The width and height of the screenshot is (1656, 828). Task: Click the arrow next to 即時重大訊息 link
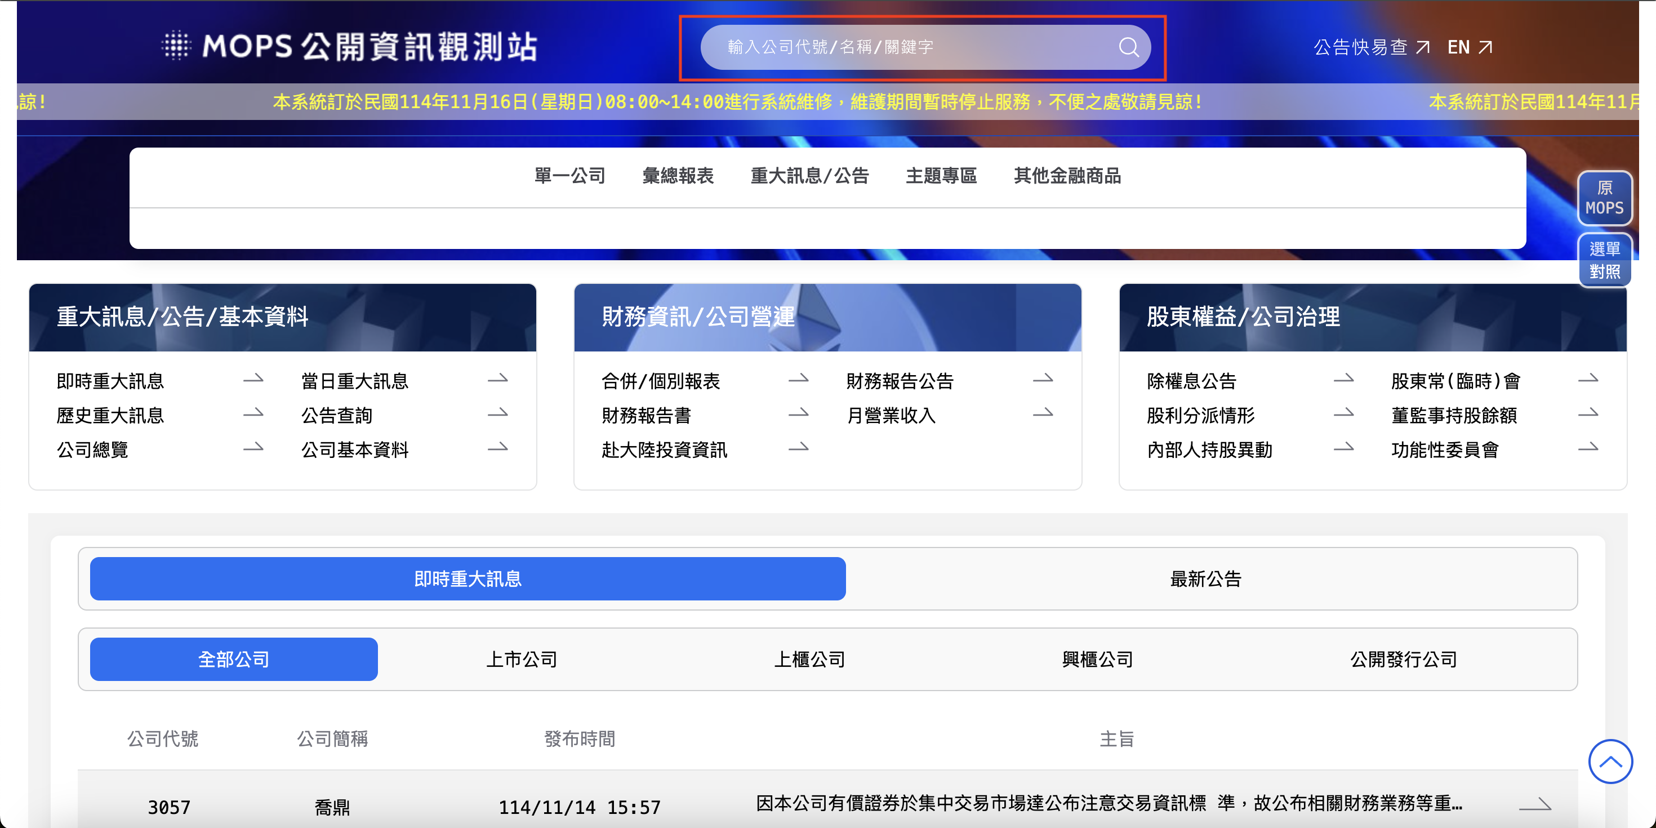(x=253, y=379)
